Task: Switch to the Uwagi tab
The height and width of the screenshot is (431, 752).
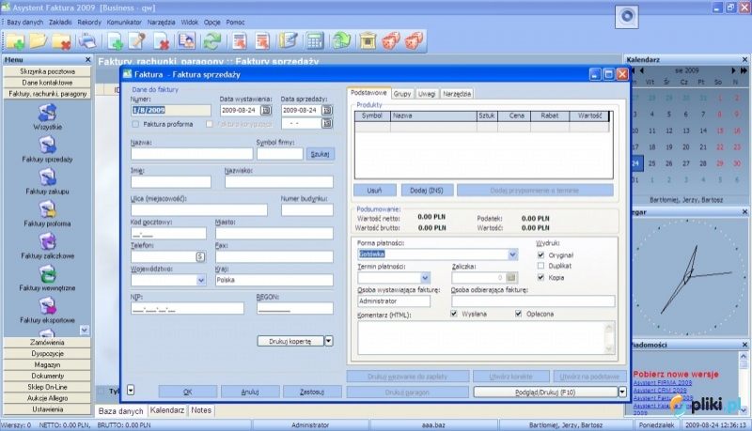Action: pyautogui.click(x=427, y=94)
